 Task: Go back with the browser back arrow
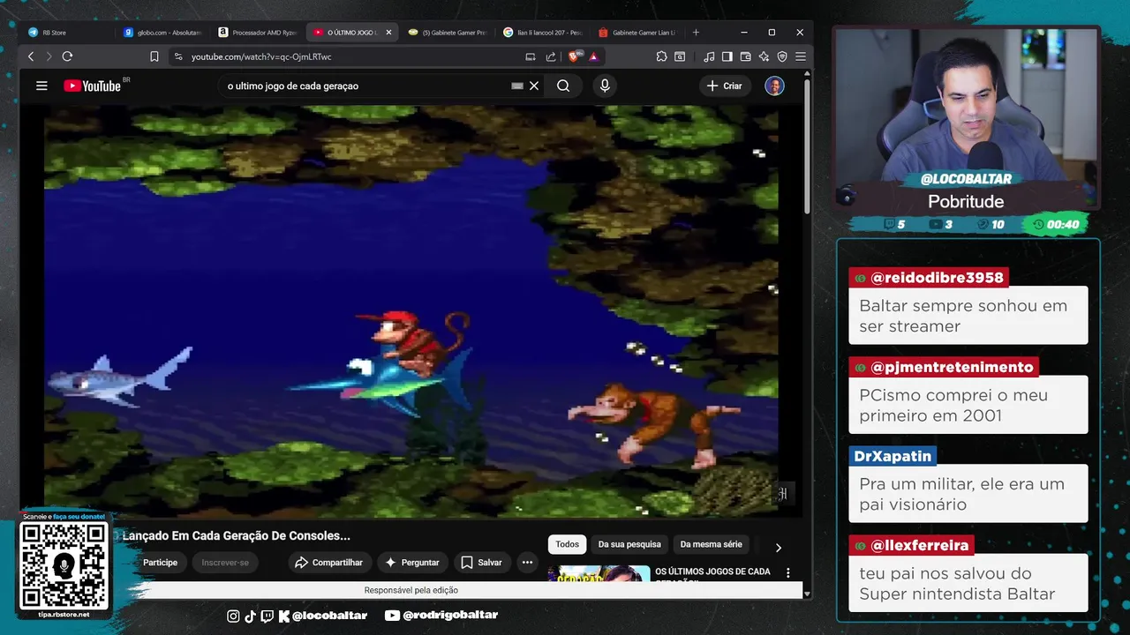[31, 56]
